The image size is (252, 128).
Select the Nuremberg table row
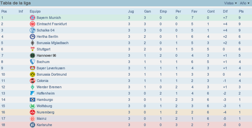[x=126, y=112]
